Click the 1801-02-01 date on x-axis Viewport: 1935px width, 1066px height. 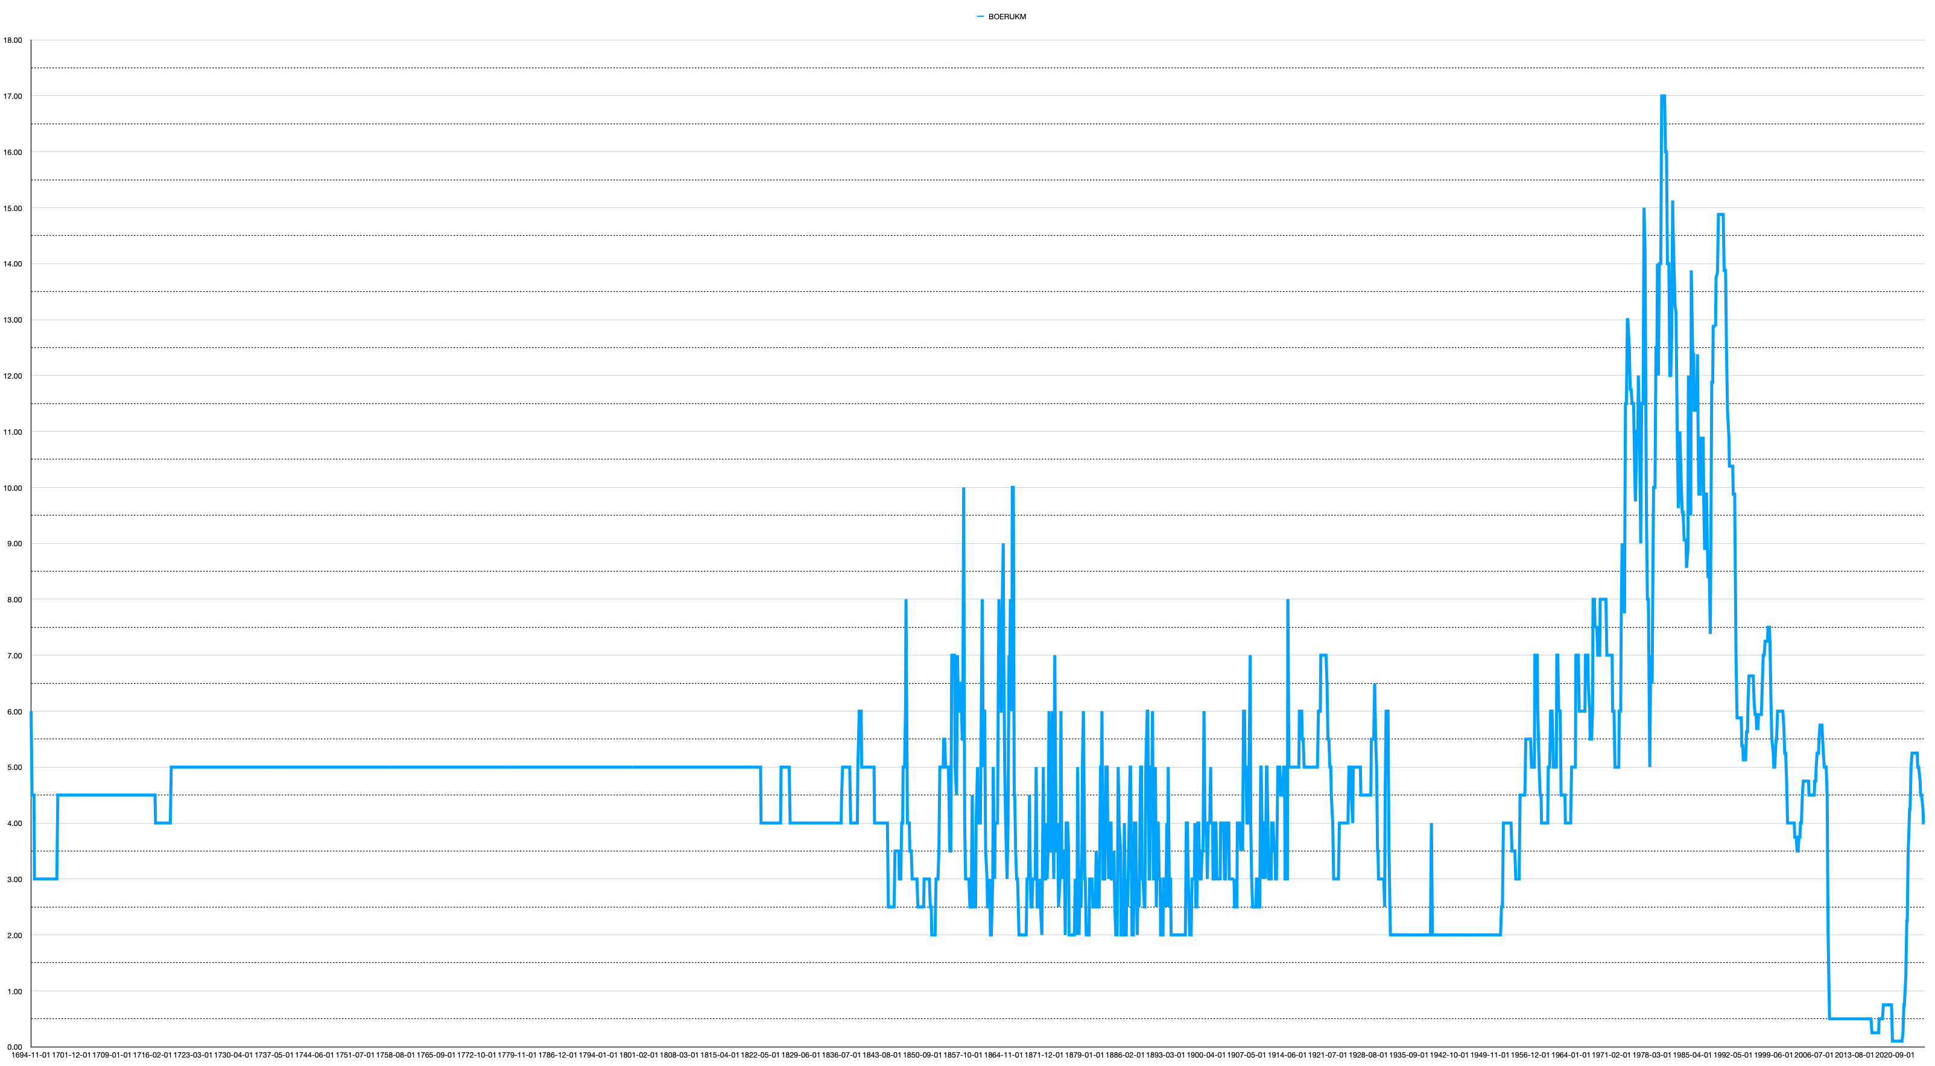[639, 1055]
